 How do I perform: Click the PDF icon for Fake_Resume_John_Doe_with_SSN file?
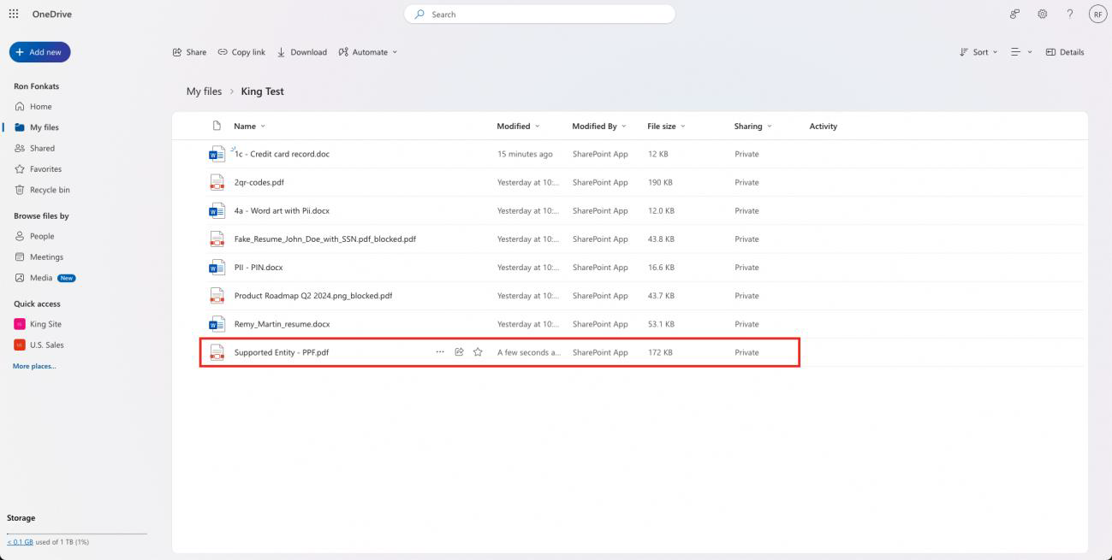217,239
